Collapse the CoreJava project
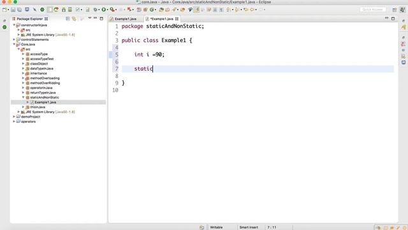Image resolution: width=408 pixels, height=230 pixels. (14, 44)
